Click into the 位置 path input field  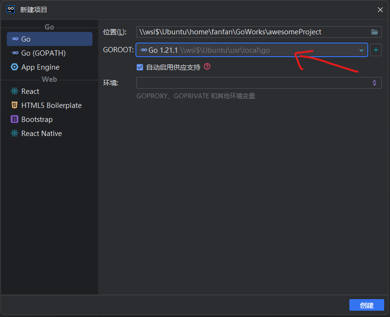tap(252, 32)
